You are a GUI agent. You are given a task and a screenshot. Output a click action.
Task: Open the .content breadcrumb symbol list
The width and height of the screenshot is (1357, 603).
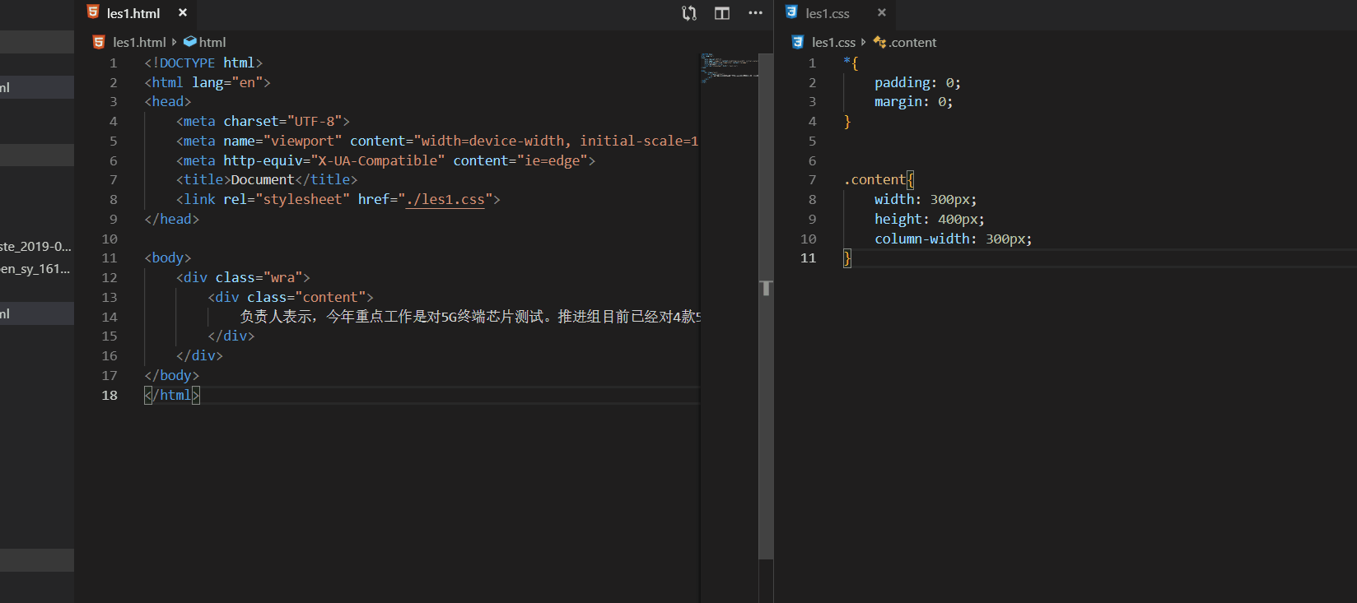(913, 42)
